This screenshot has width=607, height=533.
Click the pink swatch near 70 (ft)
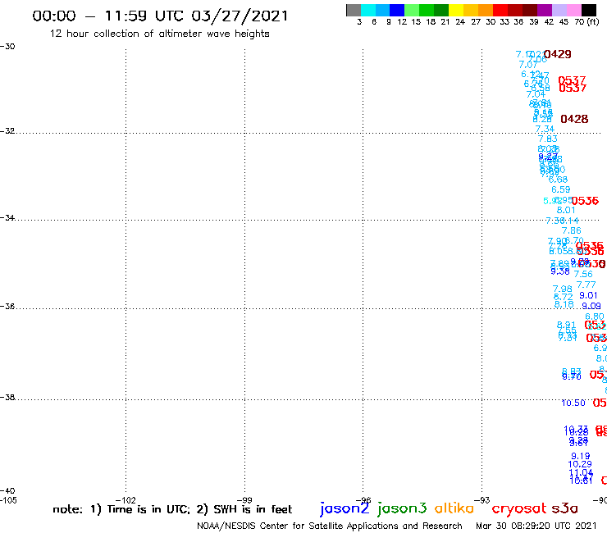[x=573, y=10]
